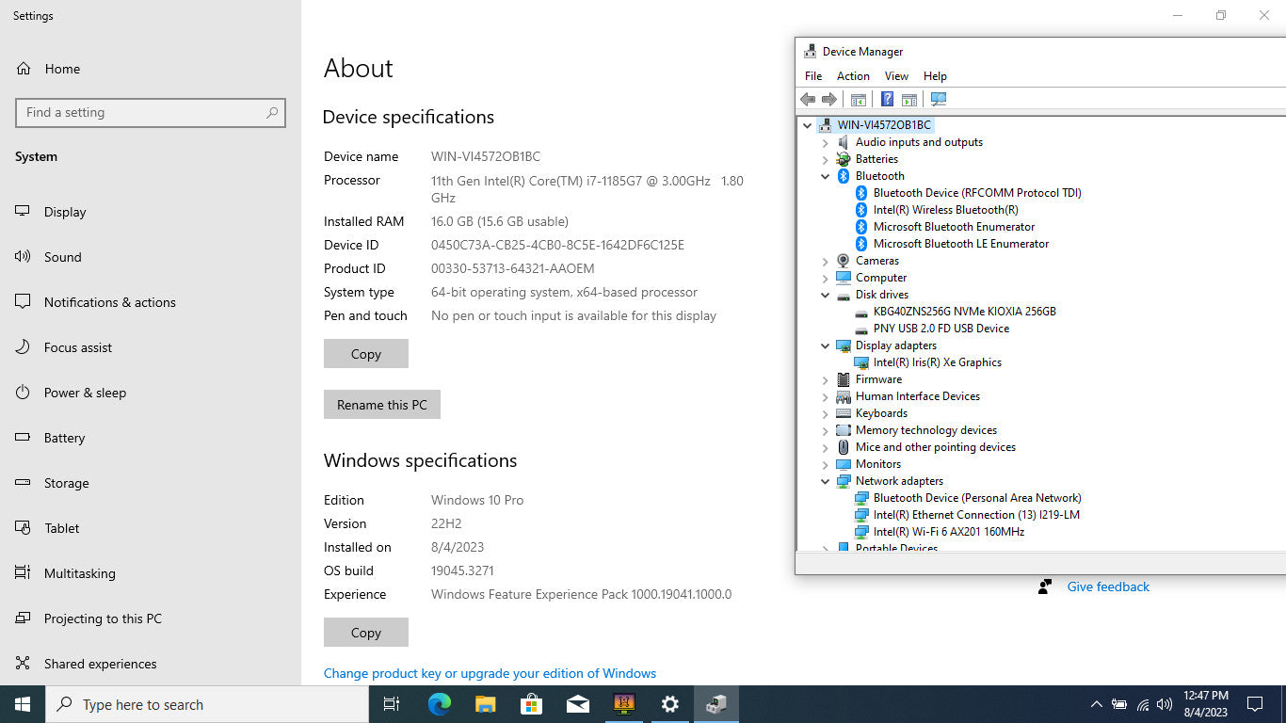Click the volume speaker icon in system tray

[x=1165, y=704]
